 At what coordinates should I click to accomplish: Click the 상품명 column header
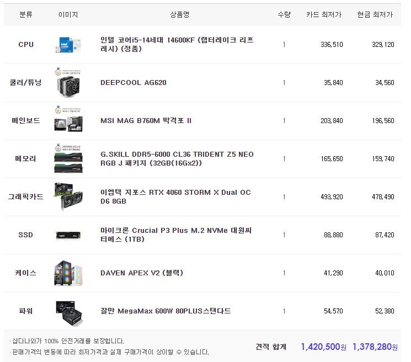[x=179, y=14]
